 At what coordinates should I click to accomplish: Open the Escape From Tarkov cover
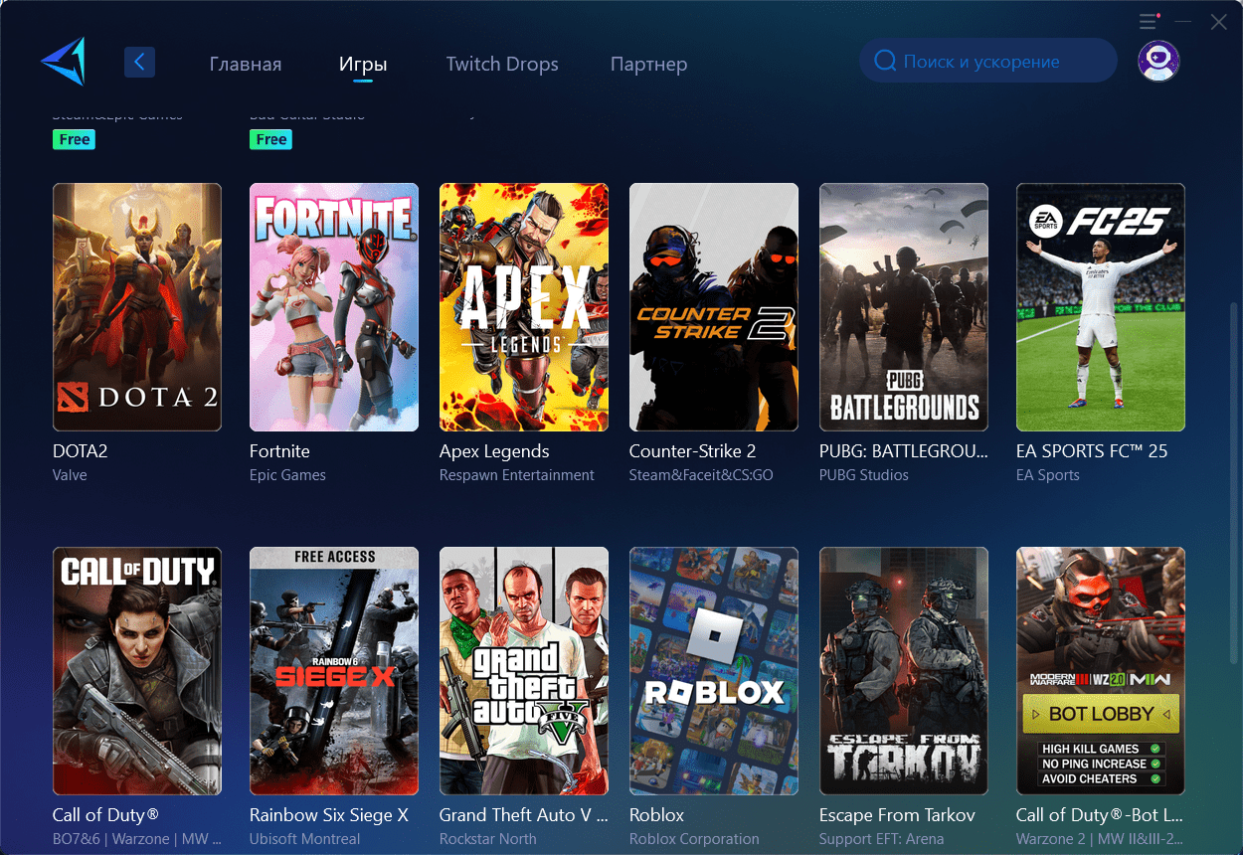[904, 671]
